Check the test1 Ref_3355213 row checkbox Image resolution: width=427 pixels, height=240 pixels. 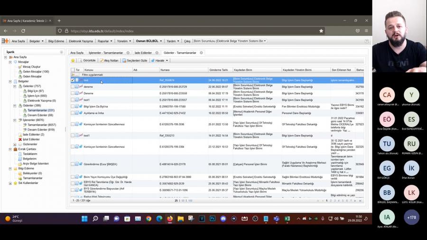point(73,135)
